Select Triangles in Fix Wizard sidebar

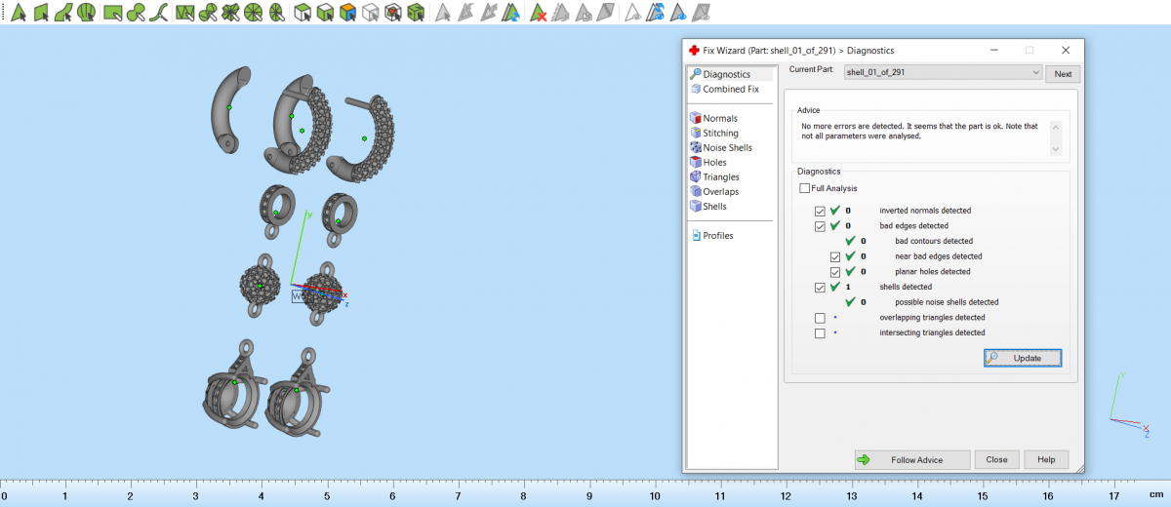(720, 177)
